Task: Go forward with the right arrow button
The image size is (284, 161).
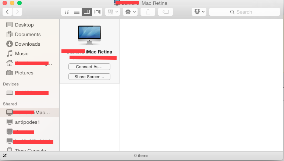Action: point(17,12)
